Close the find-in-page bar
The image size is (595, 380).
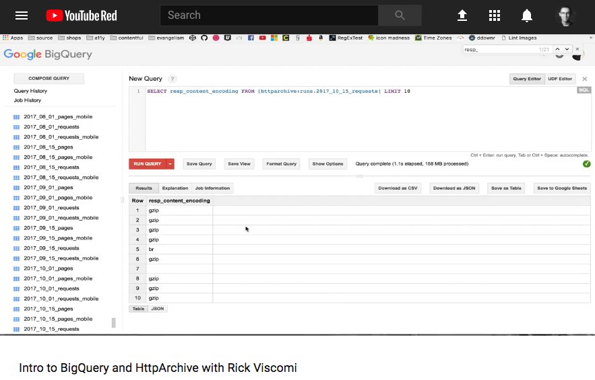pyautogui.click(x=577, y=49)
